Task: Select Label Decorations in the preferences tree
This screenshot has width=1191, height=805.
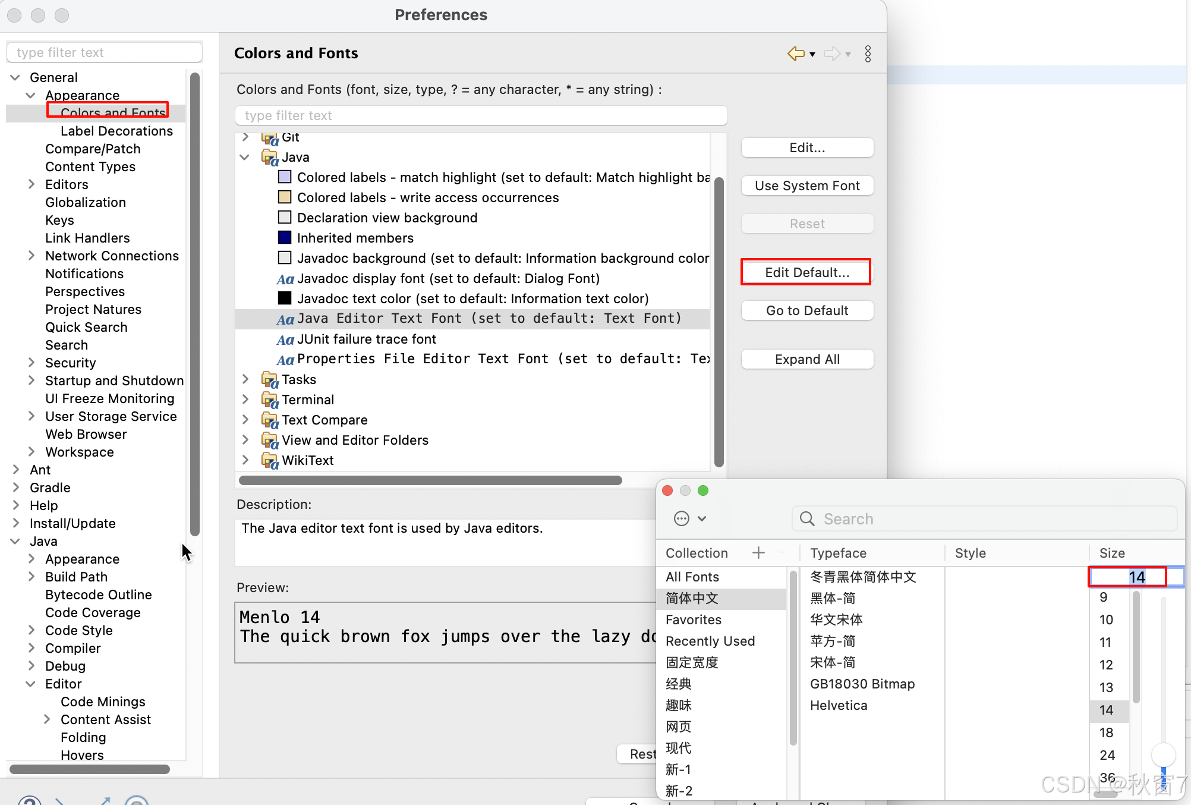Action: pos(116,131)
